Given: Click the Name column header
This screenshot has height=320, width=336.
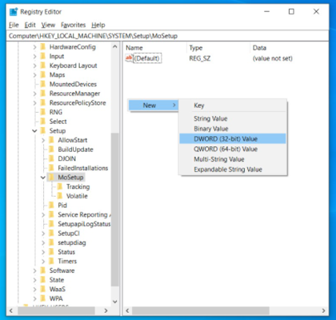Looking at the screenshot, I should tap(156, 48).
